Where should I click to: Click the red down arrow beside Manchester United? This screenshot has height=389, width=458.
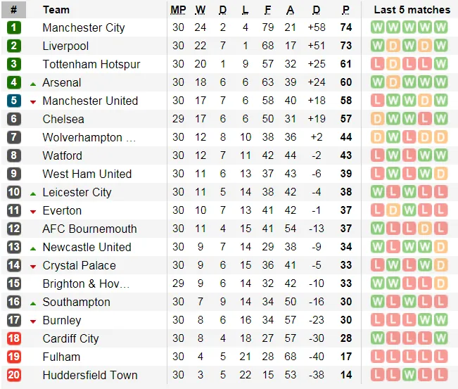click(33, 101)
